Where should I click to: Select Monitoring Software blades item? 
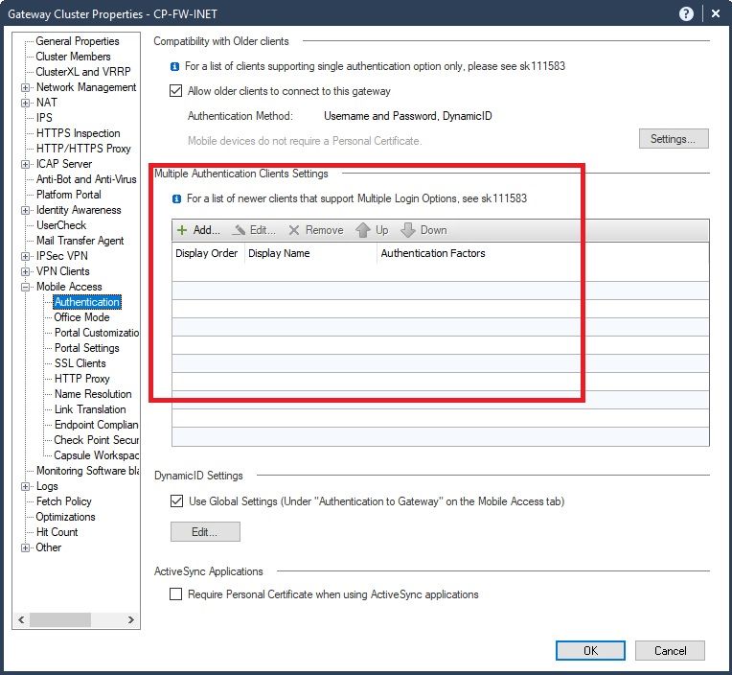coord(88,471)
